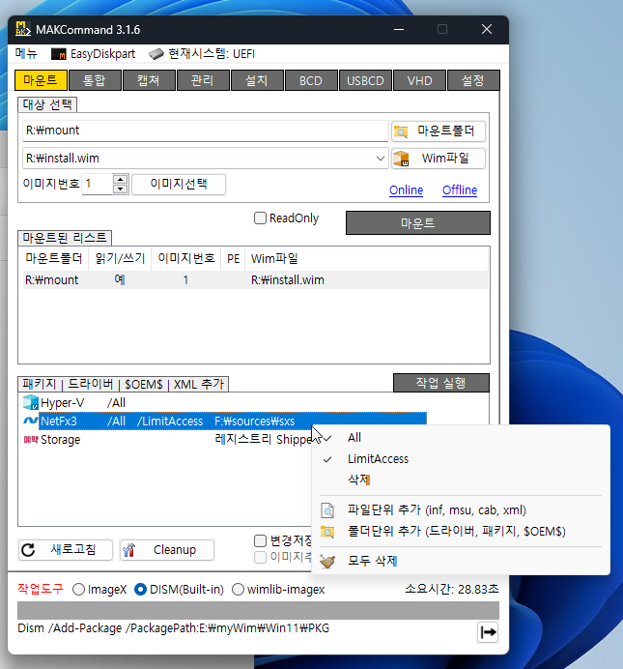The height and width of the screenshot is (669, 623).
Task: Select the ImageX radio button
Action: (x=78, y=589)
